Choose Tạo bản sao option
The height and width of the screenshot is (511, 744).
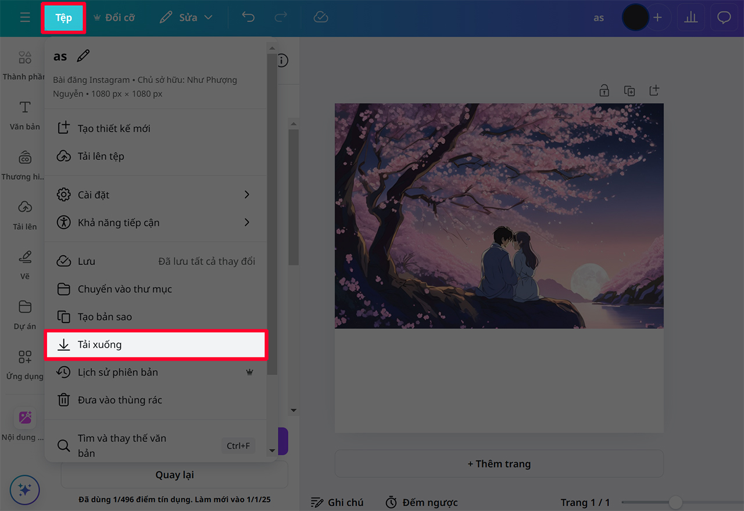pyautogui.click(x=156, y=317)
